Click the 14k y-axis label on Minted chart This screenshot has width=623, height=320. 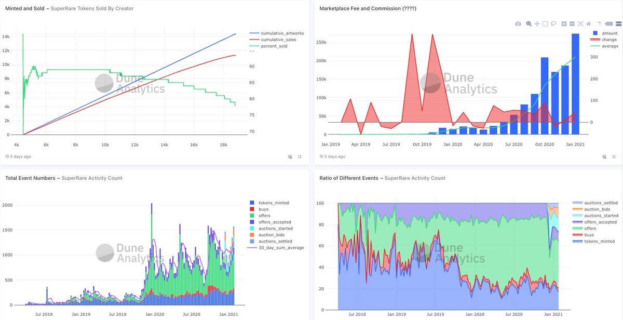pos(7,37)
